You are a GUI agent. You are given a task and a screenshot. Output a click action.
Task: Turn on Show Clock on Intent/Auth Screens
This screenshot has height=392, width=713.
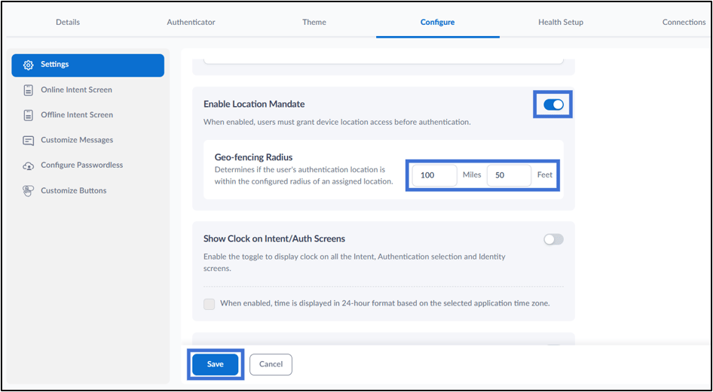553,239
